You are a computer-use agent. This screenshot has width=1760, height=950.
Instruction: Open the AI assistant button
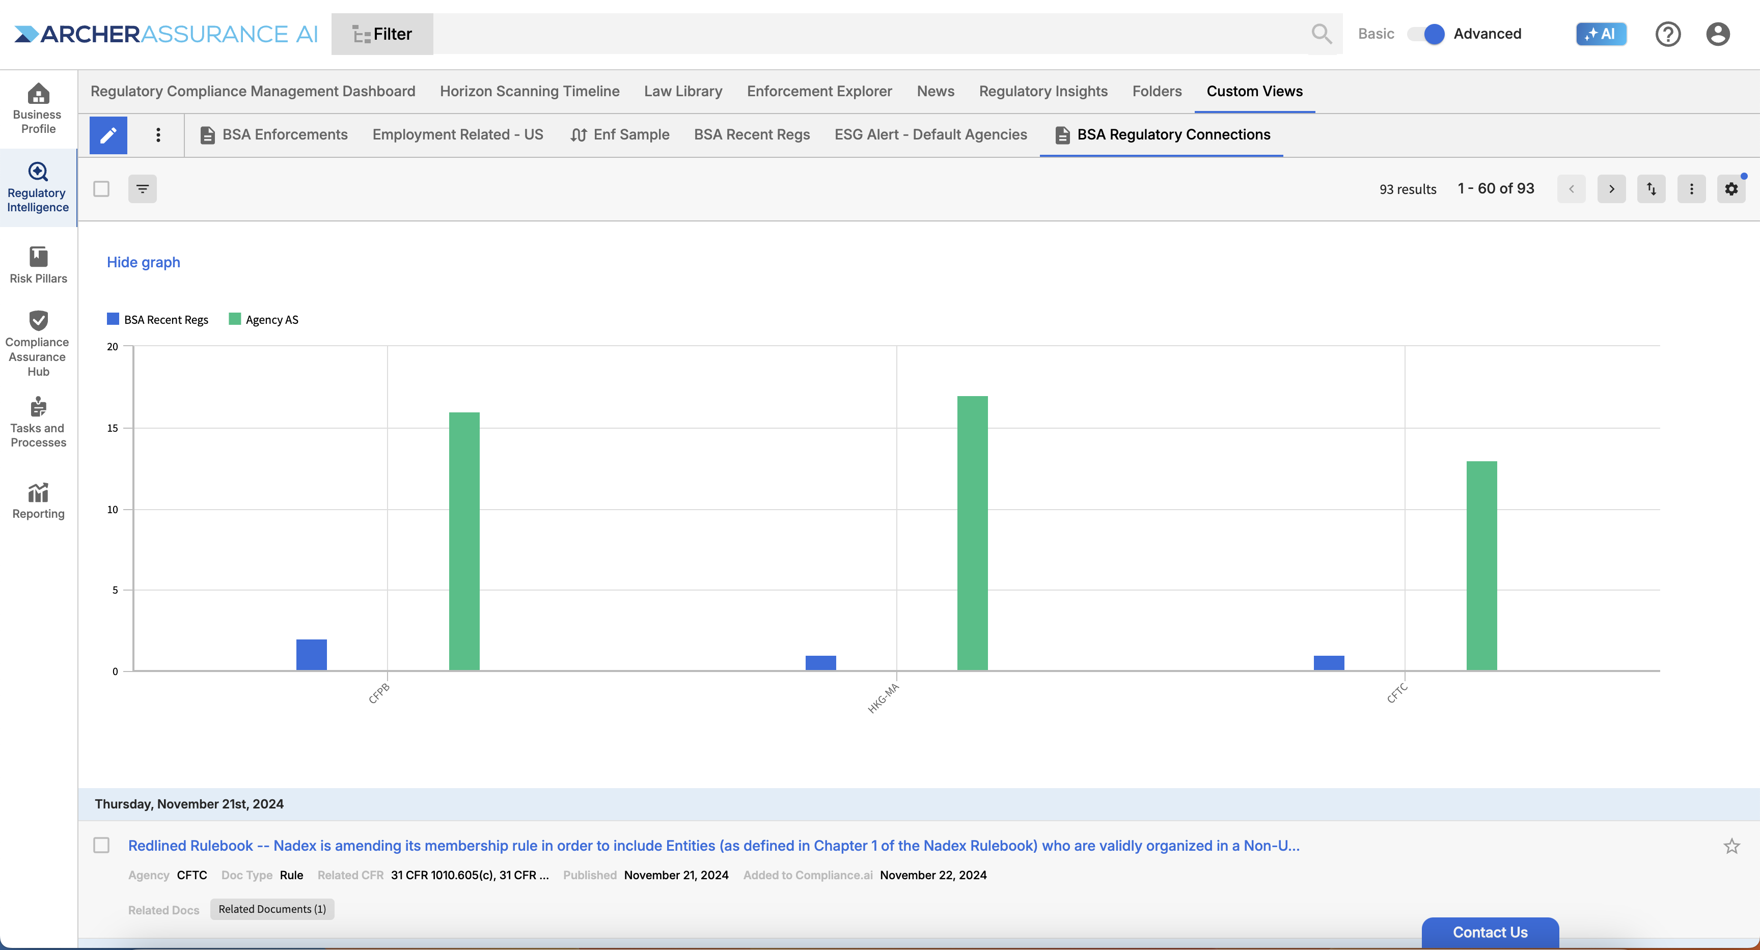click(x=1601, y=34)
